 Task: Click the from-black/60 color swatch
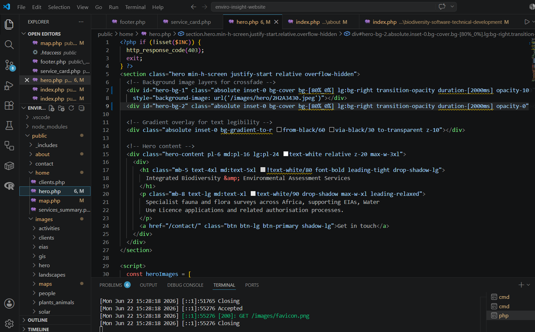279,130
